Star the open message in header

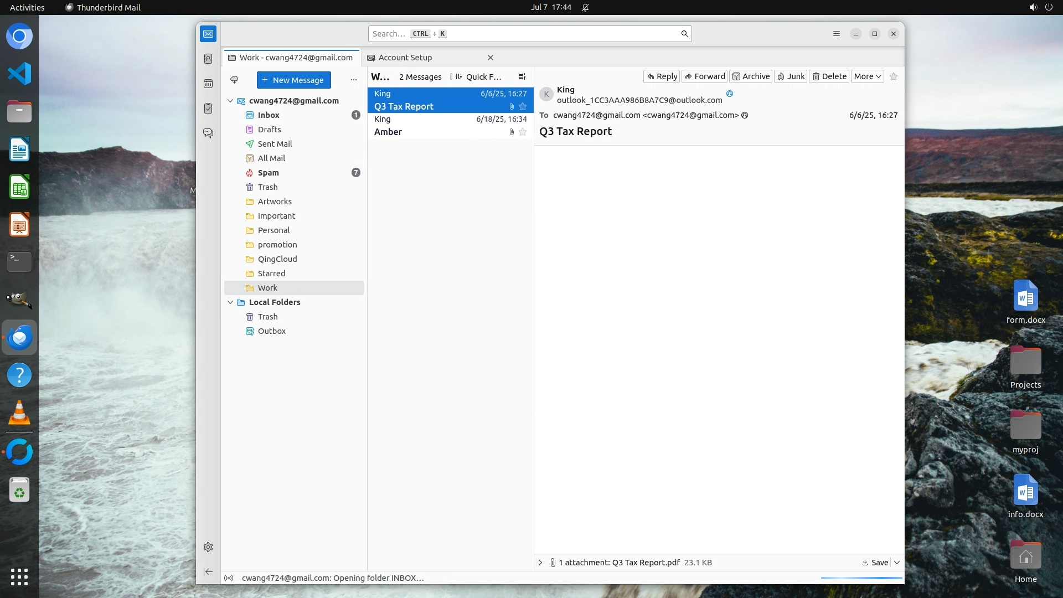point(894,76)
